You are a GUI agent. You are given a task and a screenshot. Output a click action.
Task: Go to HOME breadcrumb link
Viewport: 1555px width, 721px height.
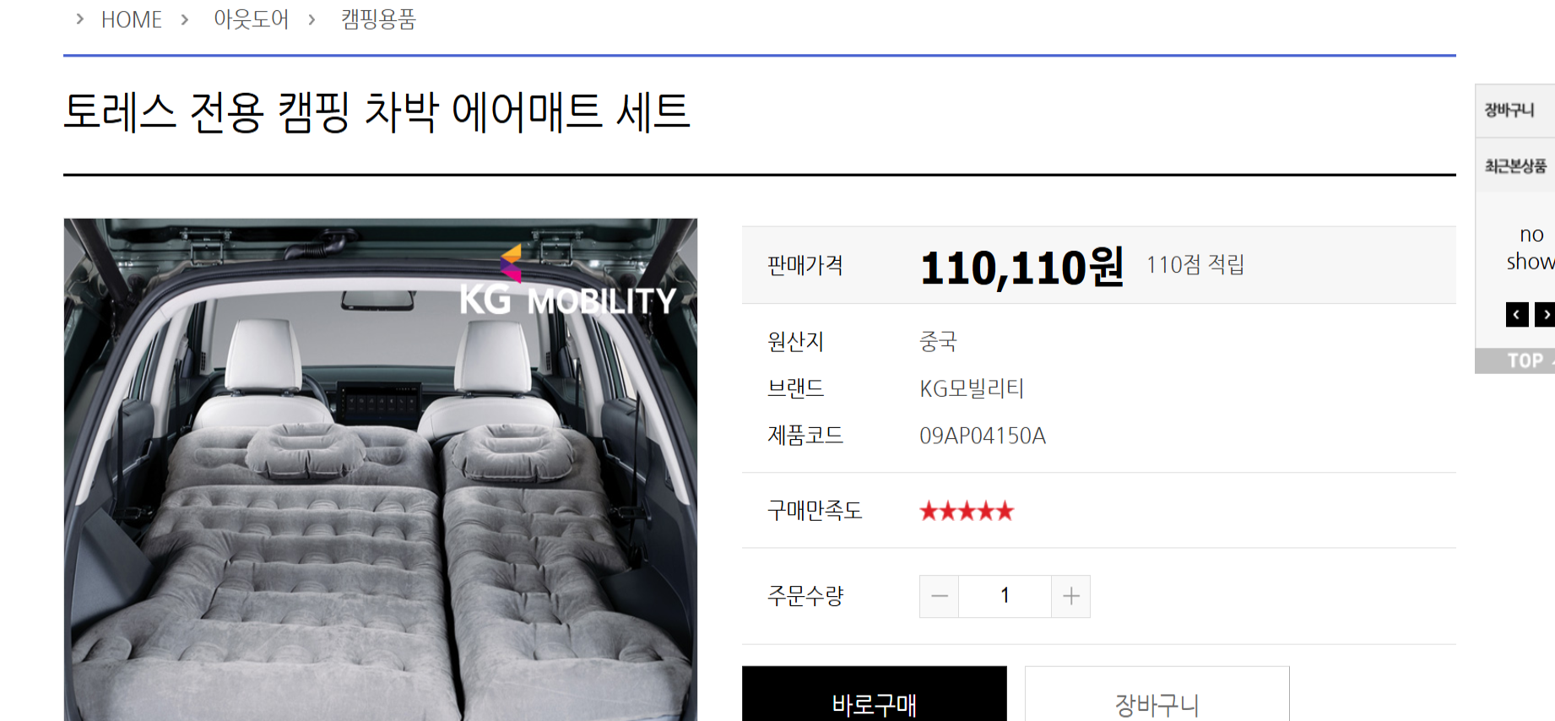pos(132,19)
